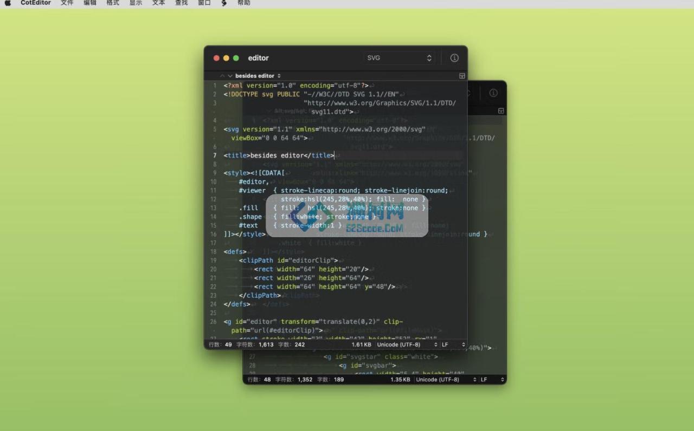Image resolution: width=694 pixels, height=431 pixels.
Task: Click line number 18 in the gutter
Action: coord(214,252)
